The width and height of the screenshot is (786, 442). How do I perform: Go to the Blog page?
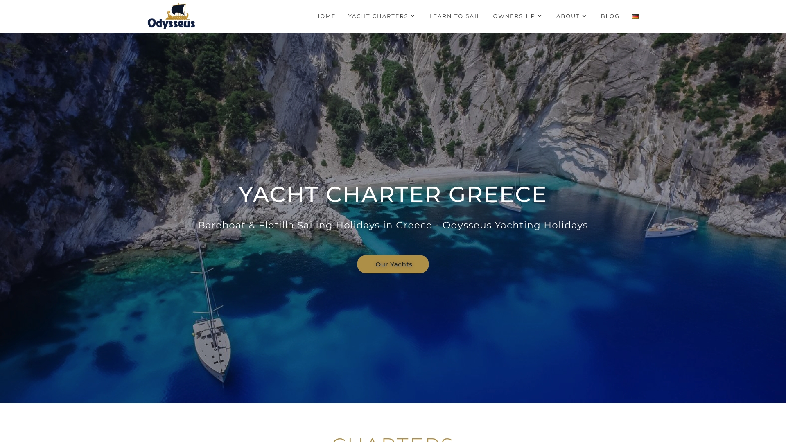(610, 16)
